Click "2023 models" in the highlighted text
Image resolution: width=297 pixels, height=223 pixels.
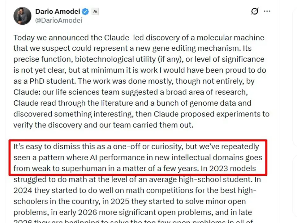233,168
